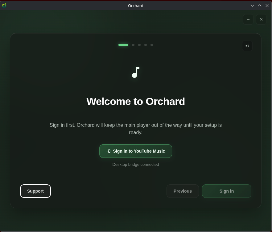Viewport: 272px width, 232px height.
Task: Click the Orchard app icon in title bar
Action: (4, 6)
